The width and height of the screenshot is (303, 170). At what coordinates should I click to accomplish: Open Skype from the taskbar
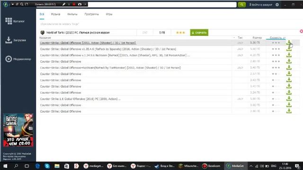click(x=47, y=166)
